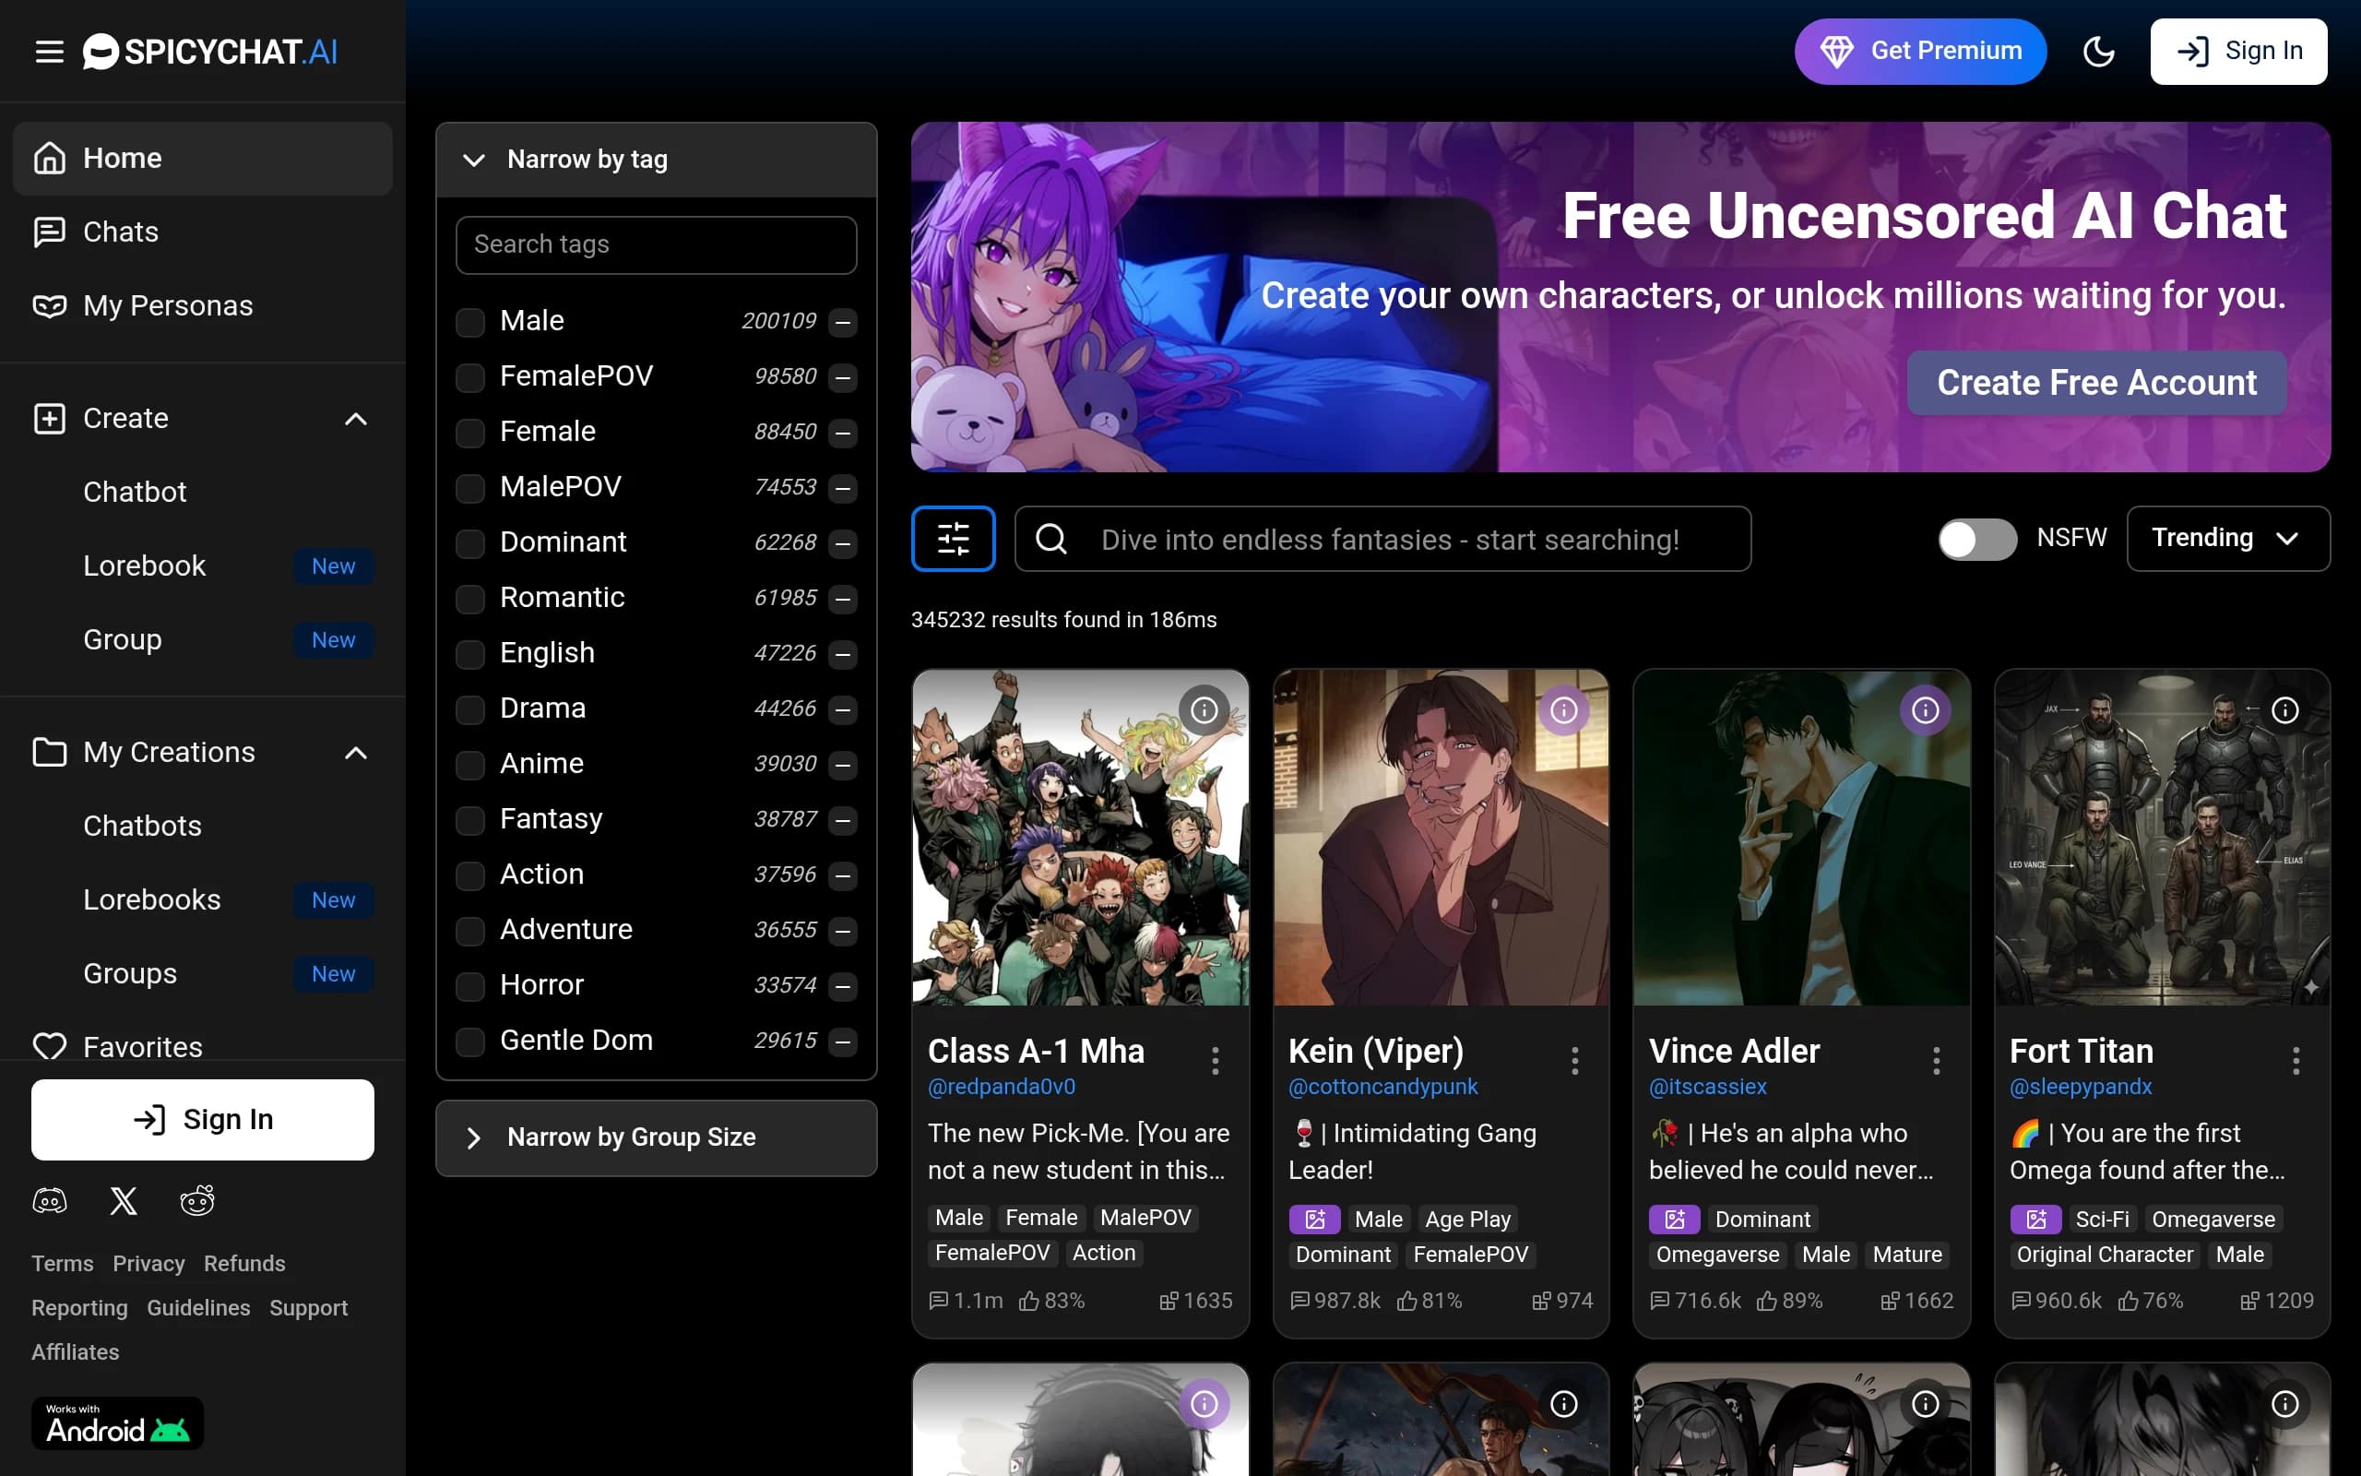Click image-generation badge on Fort Titan card
Image resolution: width=2361 pixels, height=1476 pixels.
pyautogui.click(x=2035, y=1220)
